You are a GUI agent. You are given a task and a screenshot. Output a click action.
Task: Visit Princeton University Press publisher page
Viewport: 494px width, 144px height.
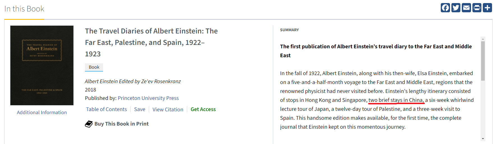[x=148, y=98]
